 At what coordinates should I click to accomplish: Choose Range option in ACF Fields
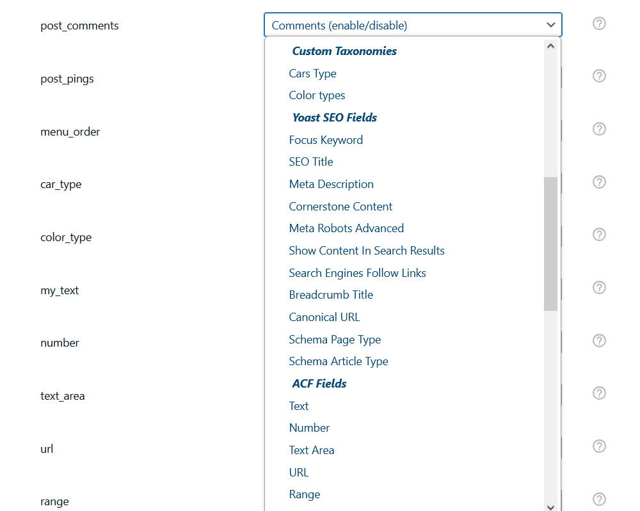(304, 494)
